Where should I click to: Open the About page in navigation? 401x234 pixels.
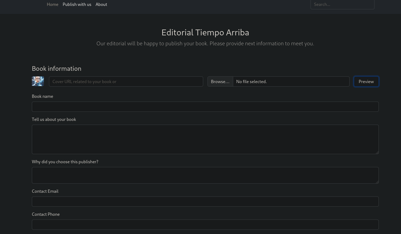(x=101, y=5)
